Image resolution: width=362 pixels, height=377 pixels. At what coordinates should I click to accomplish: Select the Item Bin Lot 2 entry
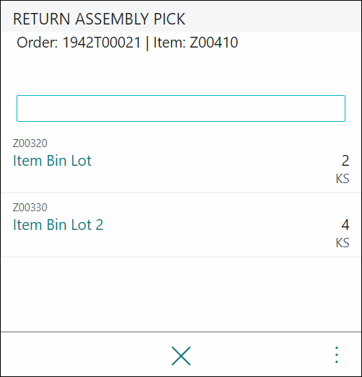click(58, 225)
